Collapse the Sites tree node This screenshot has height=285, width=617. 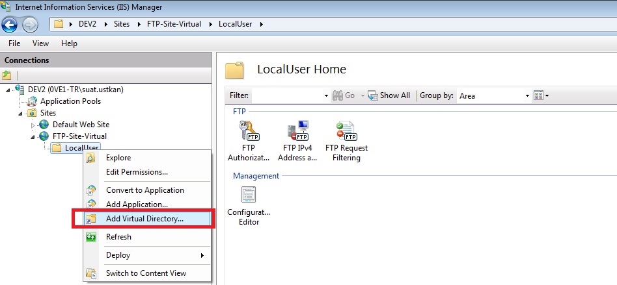(x=21, y=114)
